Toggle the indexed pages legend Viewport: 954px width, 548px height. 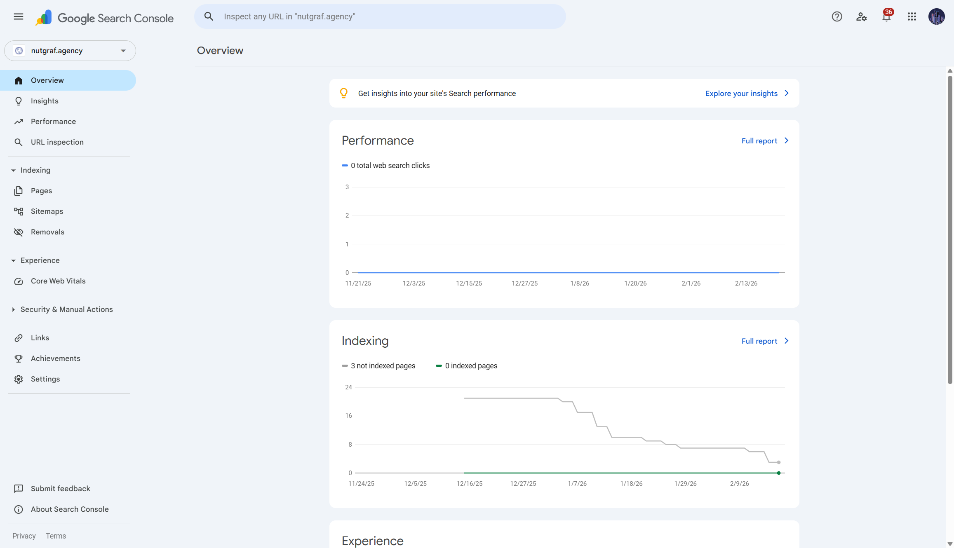pyautogui.click(x=466, y=365)
